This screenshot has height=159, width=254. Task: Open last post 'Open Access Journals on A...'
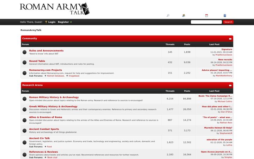[x=217, y=152]
